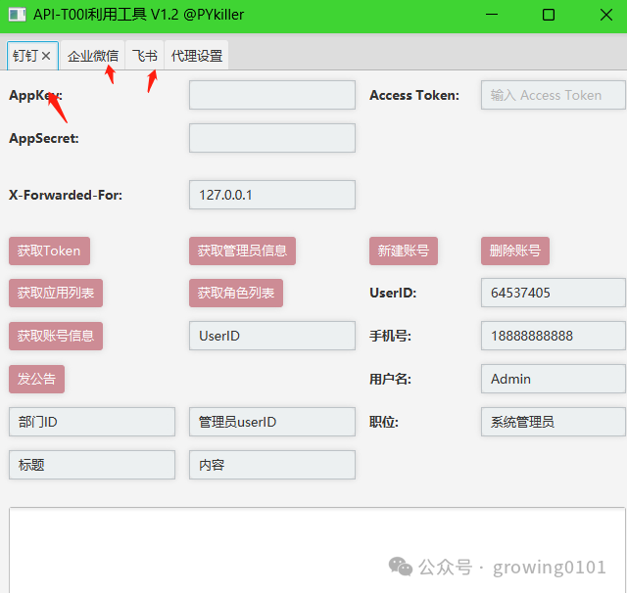Click the 发公告 button
The image size is (627, 593).
[x=36, y=379]
